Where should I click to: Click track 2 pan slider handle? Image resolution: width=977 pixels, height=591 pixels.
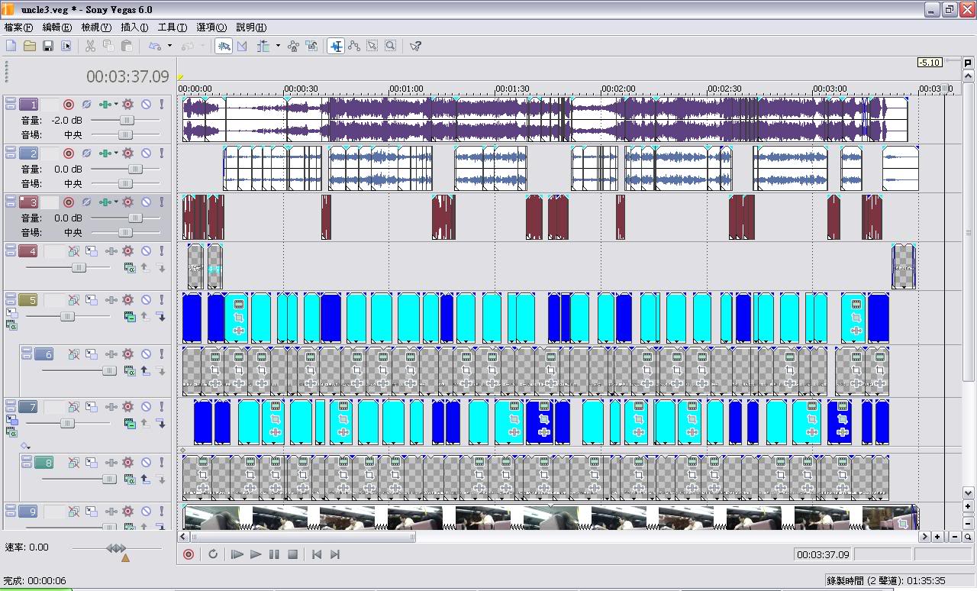click(x=125, y=183)
